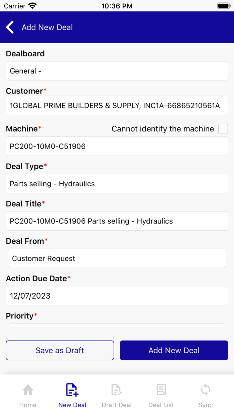Screen dimensions: 234x417
Task: Open the Deal Type selector
Action: click(117, 183)
